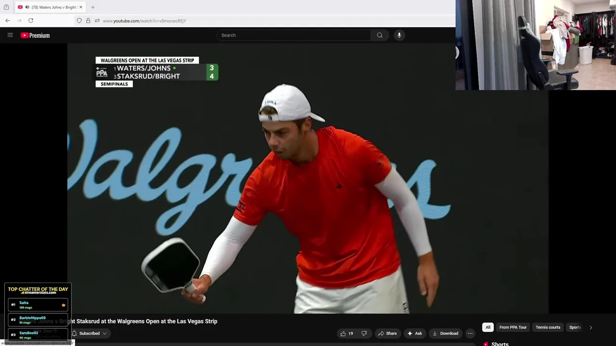The height and width of the screenshot is (346, 616).
Task: Like the video with thumbs up
Action: (x=347, y=334)
